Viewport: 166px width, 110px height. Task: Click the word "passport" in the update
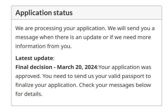[137, 76]
